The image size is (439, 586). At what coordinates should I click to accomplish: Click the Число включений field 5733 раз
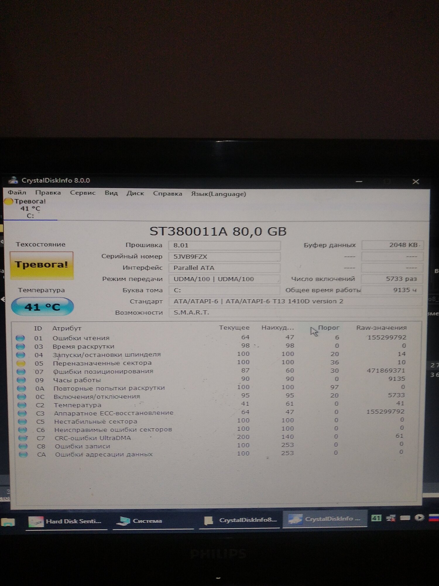point(392,279)
